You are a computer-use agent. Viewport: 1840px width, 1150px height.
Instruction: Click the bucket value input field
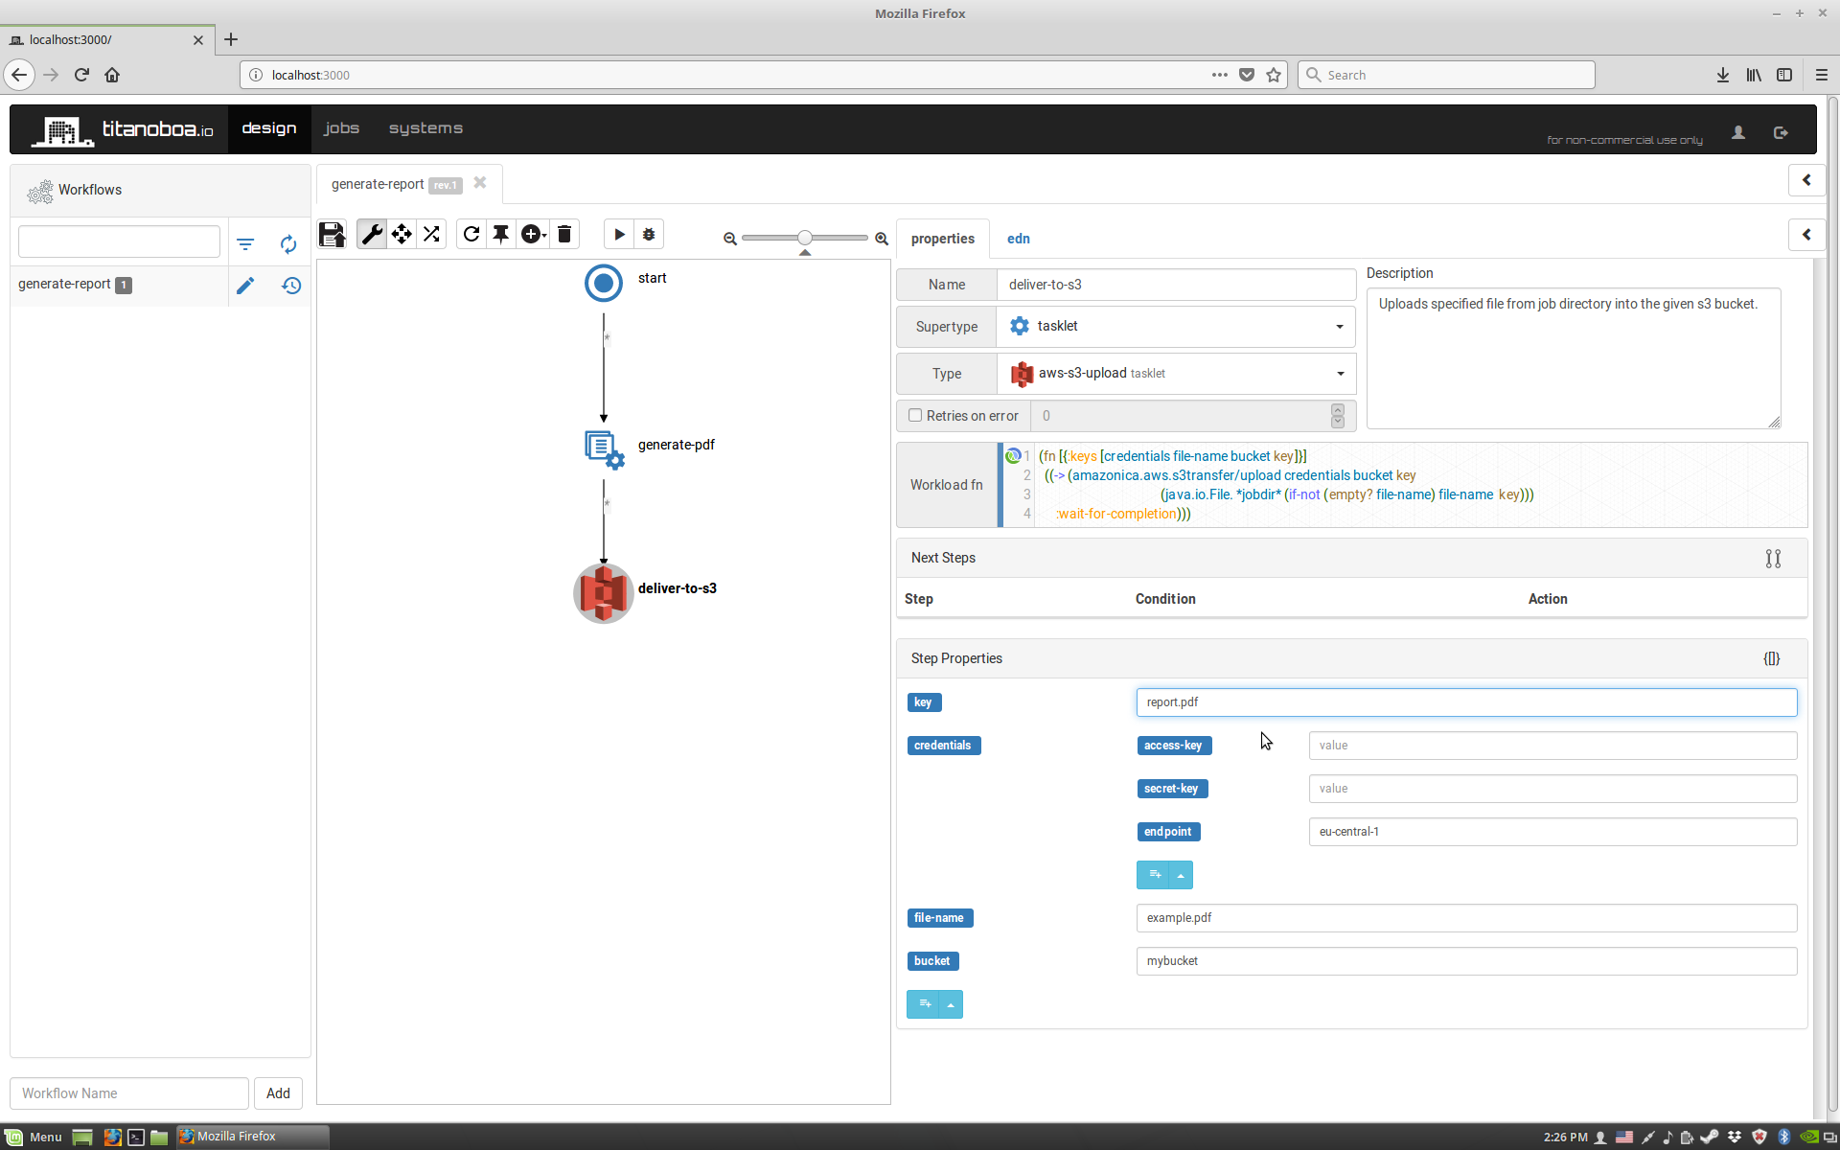1465,961
